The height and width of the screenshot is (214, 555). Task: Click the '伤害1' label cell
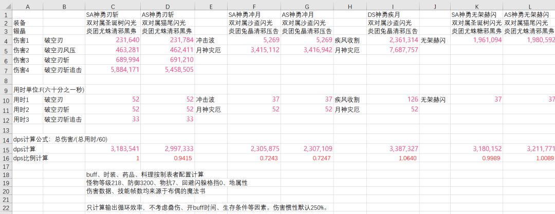[28, 41]
